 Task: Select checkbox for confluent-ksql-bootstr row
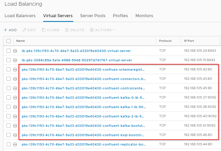tap(9, 135)
